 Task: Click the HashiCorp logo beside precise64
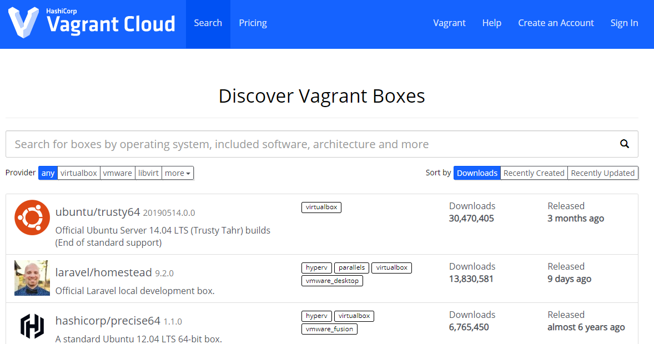(32, 326)
